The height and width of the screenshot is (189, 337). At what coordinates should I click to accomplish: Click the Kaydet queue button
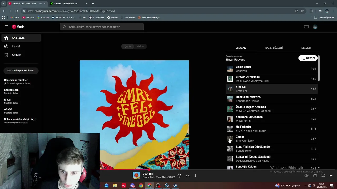click(x=308, y=58)
